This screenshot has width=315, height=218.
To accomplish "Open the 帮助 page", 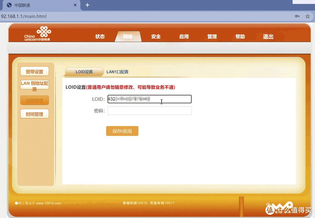I will (240, 36).
